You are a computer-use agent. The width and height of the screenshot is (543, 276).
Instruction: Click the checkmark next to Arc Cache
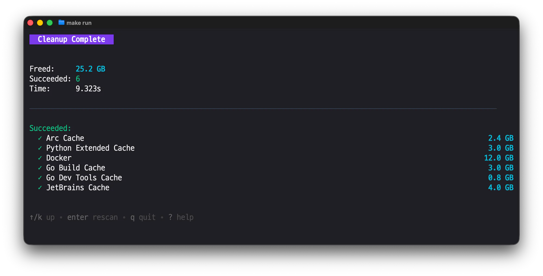(40, 138)
